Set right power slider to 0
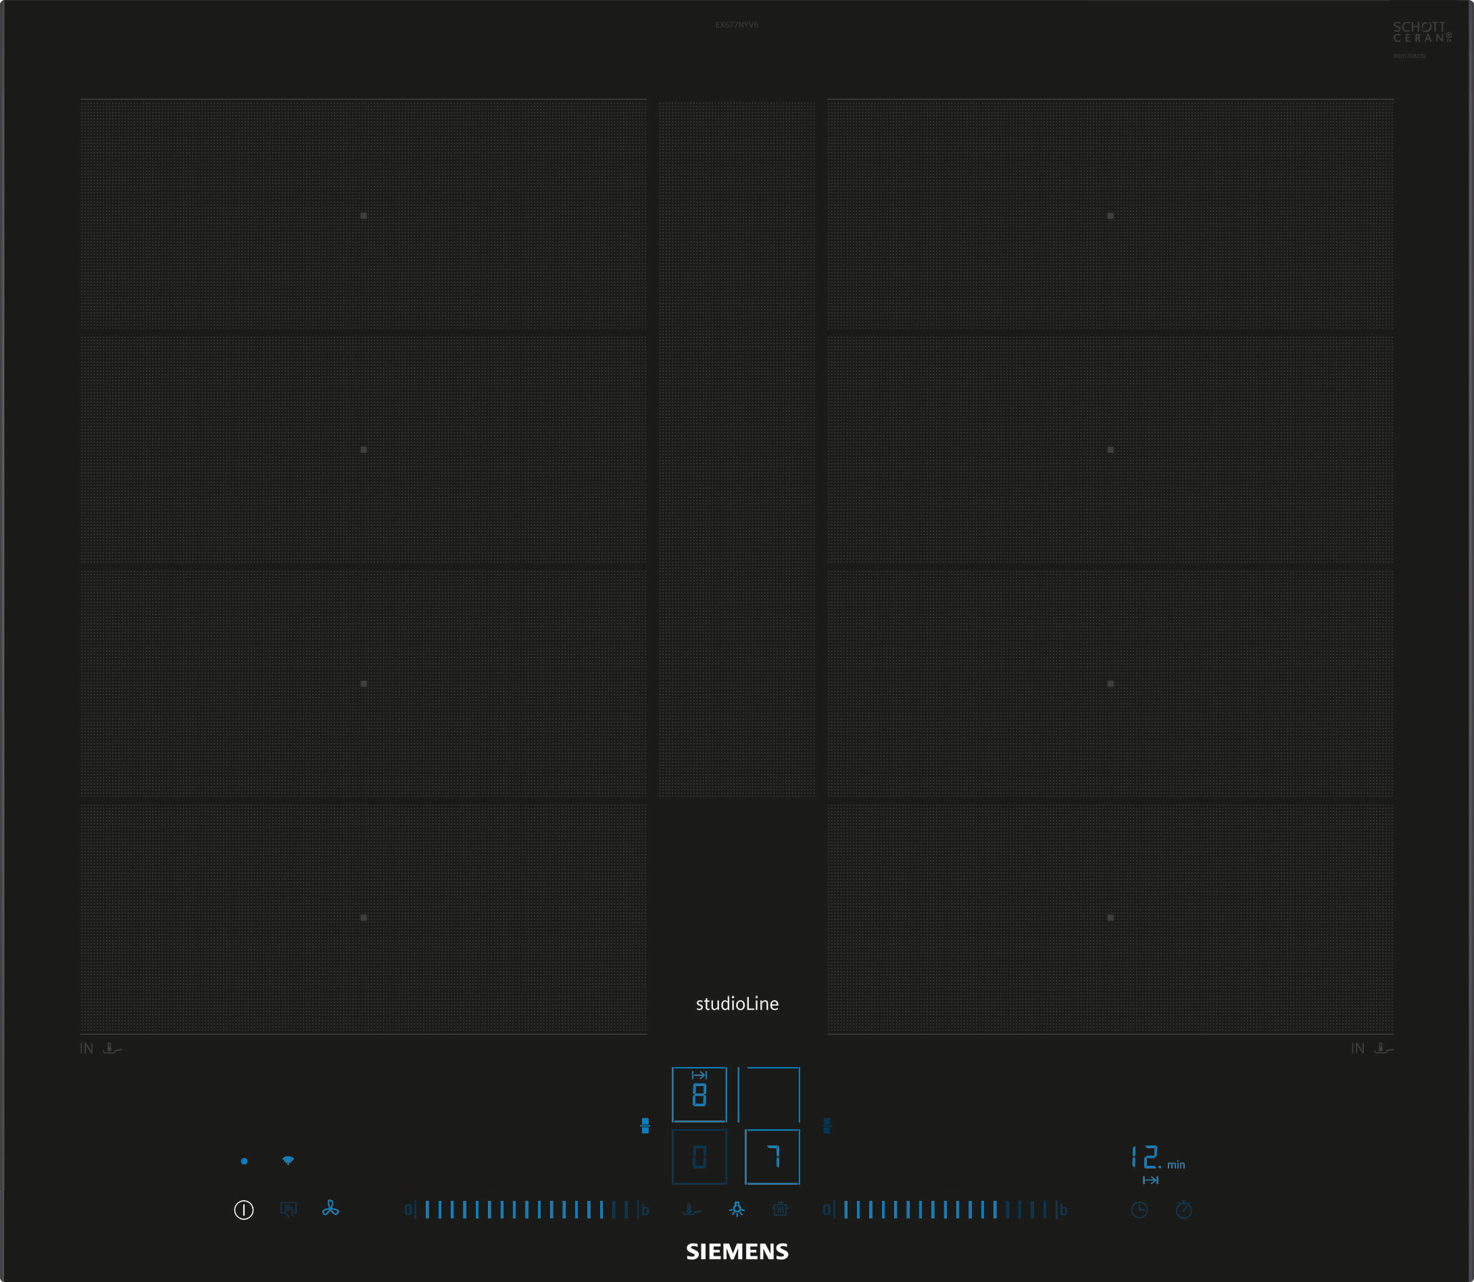 (827, 1210)
